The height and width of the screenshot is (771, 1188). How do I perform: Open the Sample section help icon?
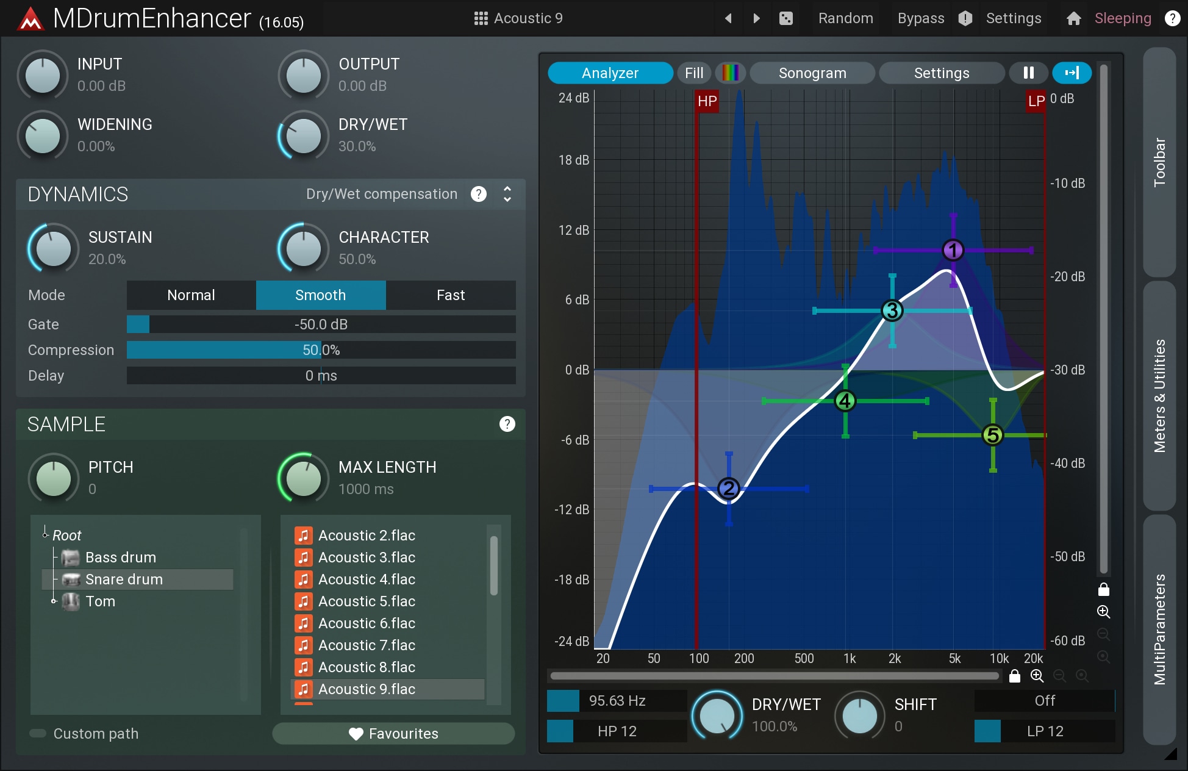(507, 424)
